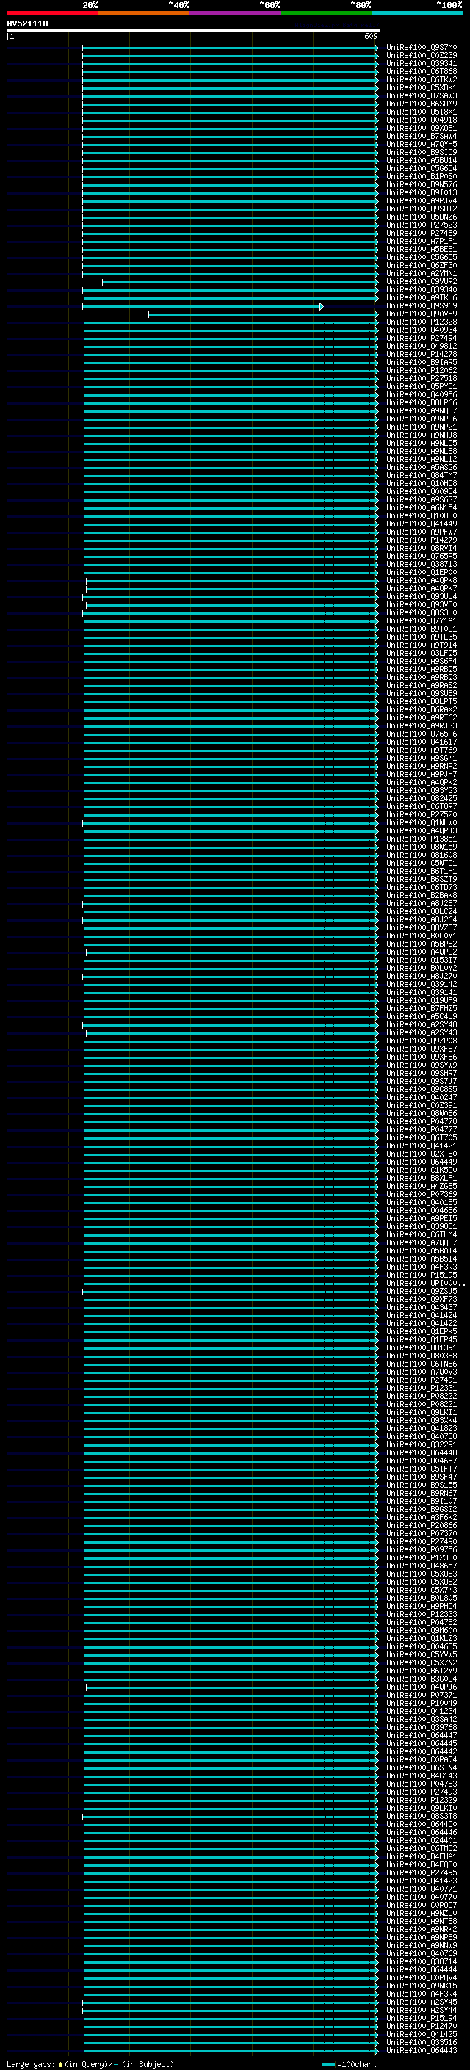Click label UniRef100_A9PEI5

(422, 1218)
